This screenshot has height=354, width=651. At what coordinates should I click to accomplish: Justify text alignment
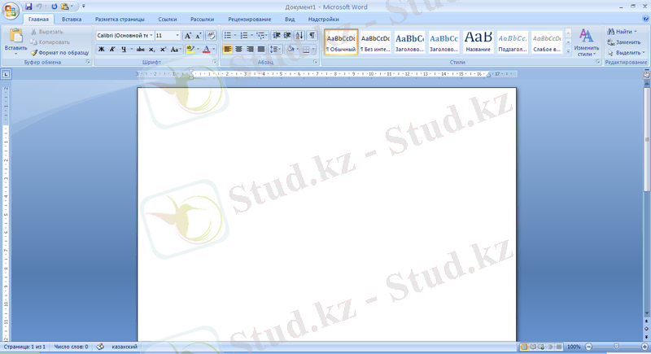261,49
